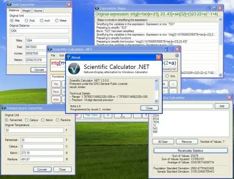Click Convert in the Unit Converter window

pyautogui.click(x=39, y=70)
